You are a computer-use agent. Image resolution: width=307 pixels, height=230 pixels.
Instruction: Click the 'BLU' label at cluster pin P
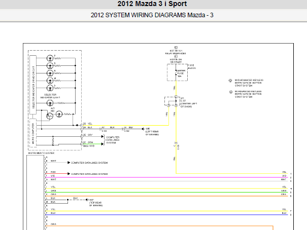53,213
